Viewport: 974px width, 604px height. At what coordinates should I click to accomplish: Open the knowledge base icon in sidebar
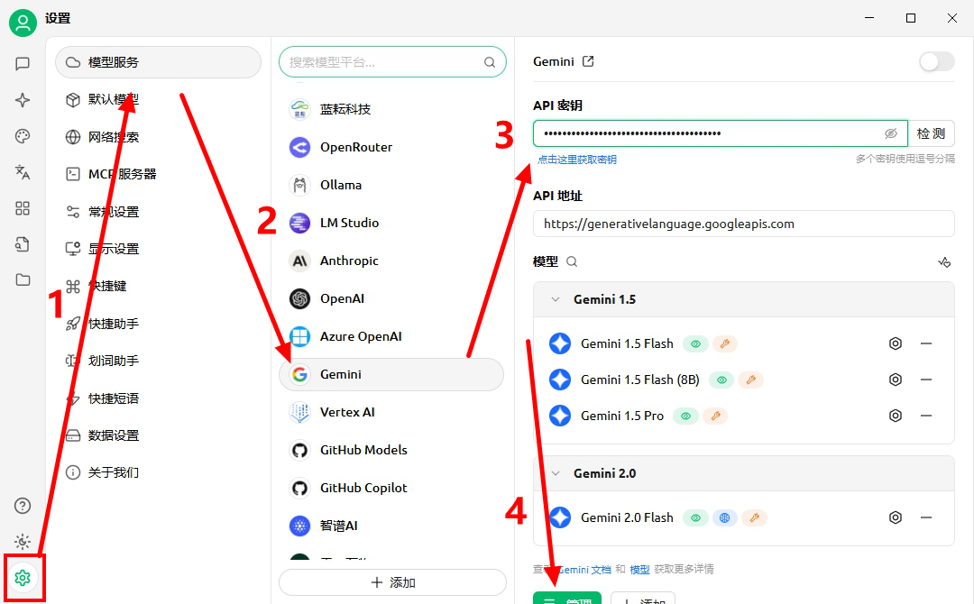pyautogui.click(x=23, y=244)
